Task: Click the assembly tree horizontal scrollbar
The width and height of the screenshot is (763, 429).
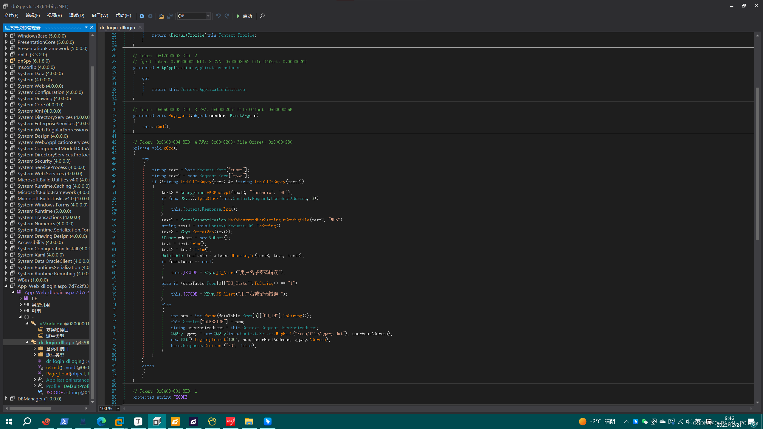Action: point(30,408)
